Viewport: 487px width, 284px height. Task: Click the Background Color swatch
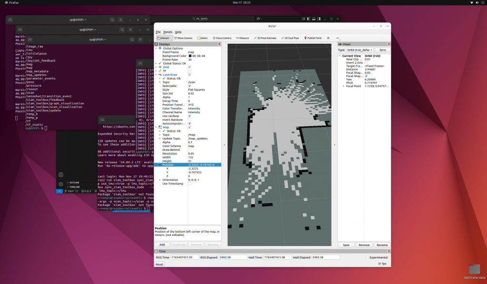pos(189,56)
